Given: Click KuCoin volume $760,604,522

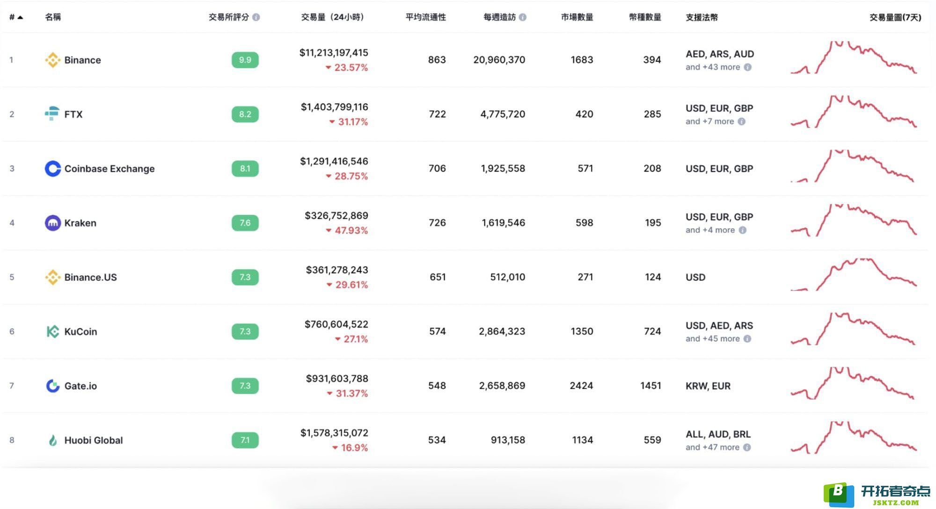Looking at the screenshot, I should click(336, 324).
